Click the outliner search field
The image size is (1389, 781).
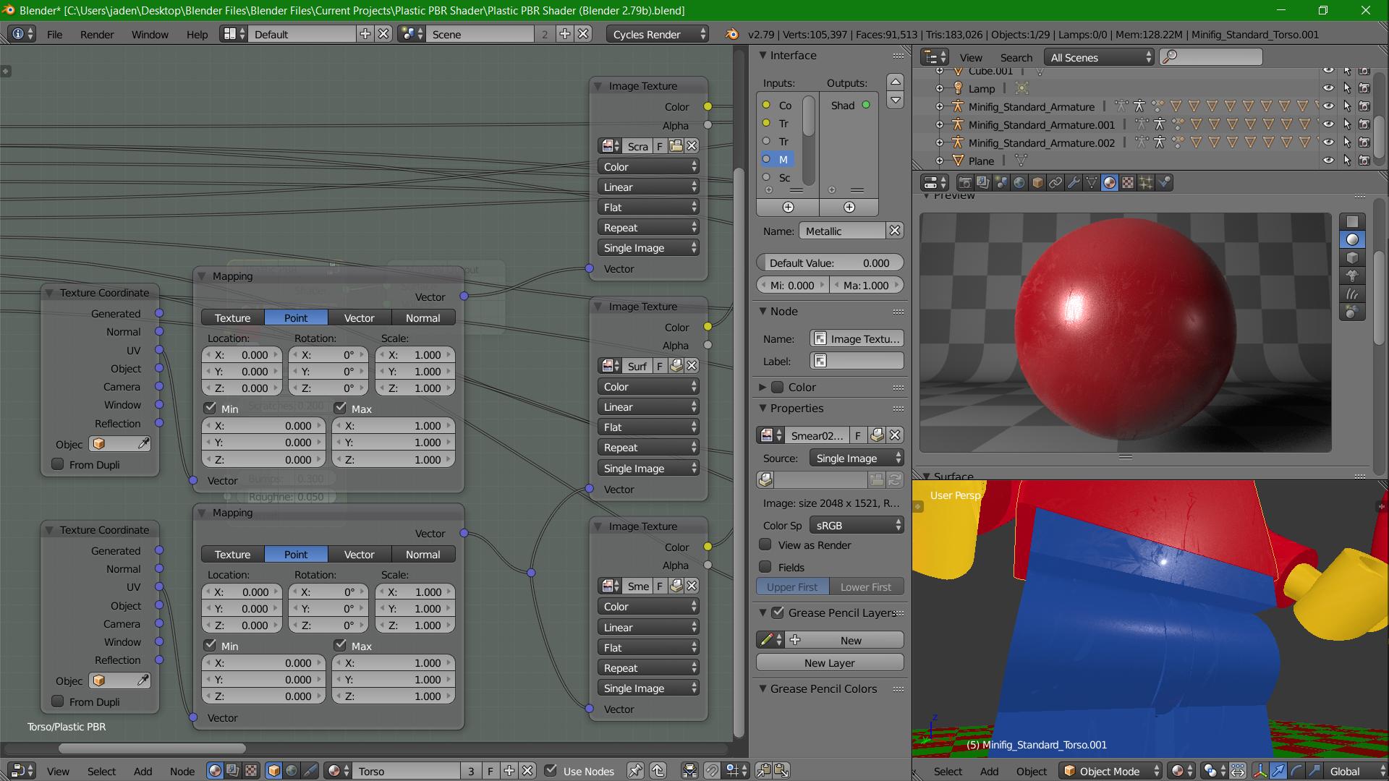pos(1211,57)
